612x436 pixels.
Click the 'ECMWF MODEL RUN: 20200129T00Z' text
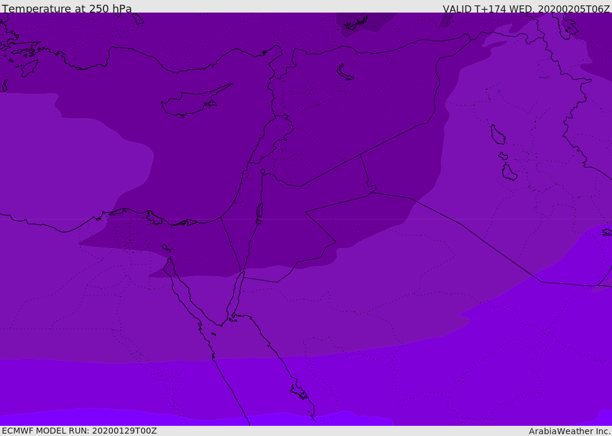pos(79,431)
